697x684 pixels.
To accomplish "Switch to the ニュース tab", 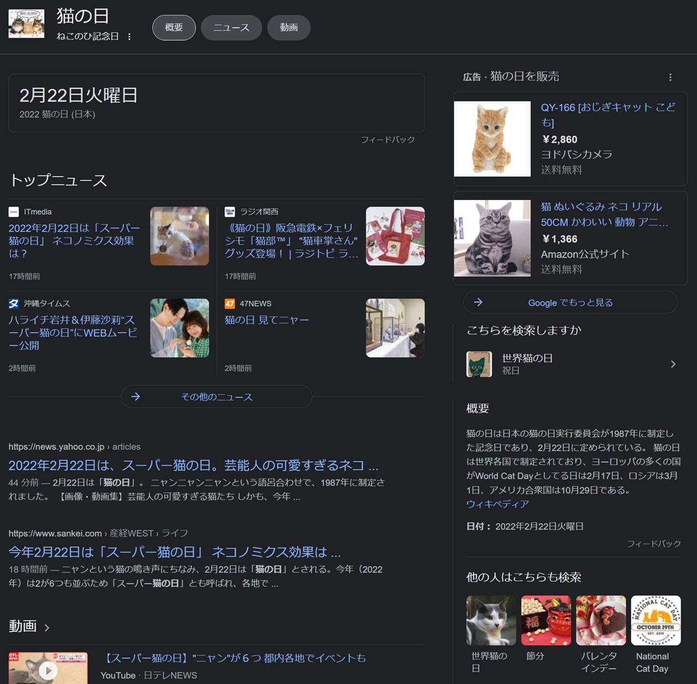I will (x=231, y=28).
